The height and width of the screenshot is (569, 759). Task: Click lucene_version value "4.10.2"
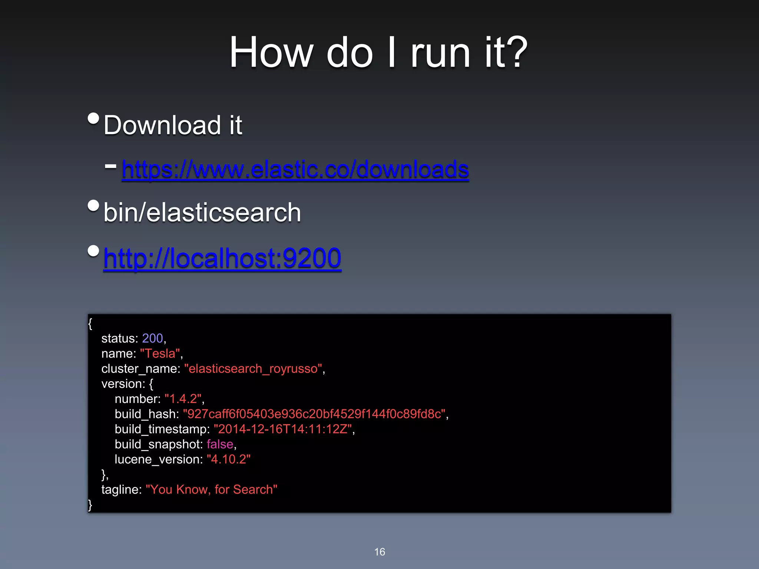pos(229,459)
